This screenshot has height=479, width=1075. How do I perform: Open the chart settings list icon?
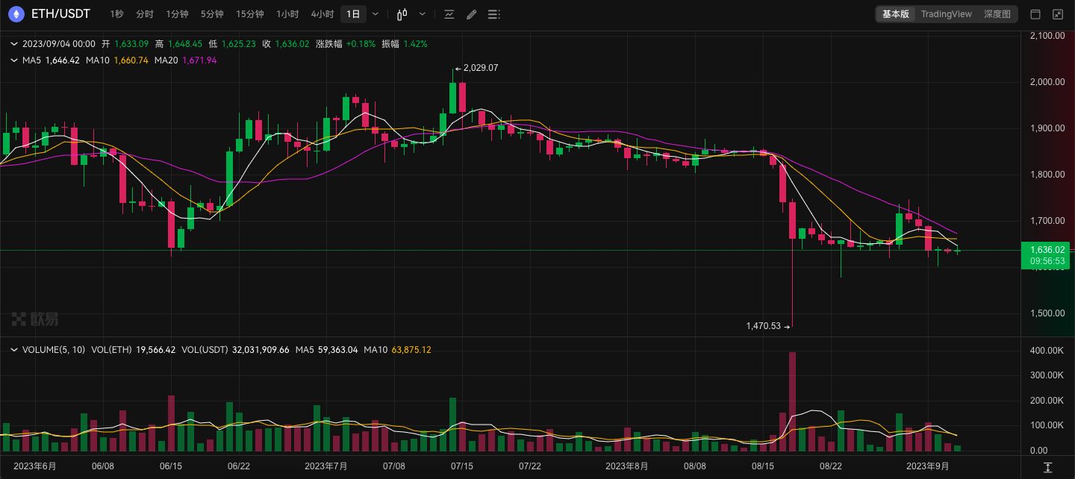tap(493, 14)
